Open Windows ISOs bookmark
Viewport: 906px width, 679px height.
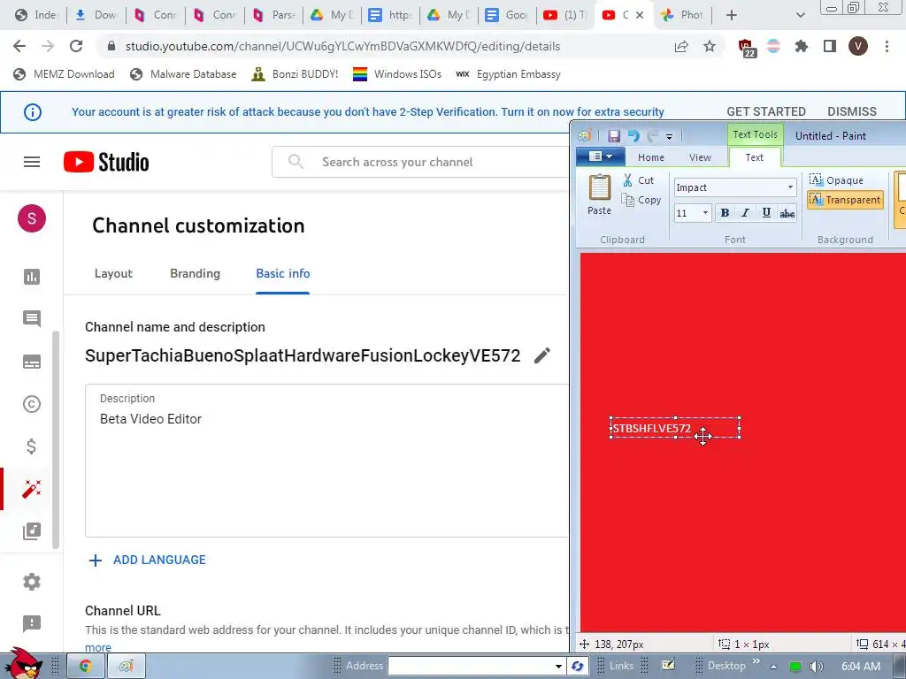click(397, 74)
